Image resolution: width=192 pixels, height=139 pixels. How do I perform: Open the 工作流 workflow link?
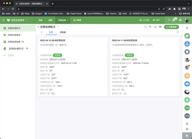pos(144,20)
